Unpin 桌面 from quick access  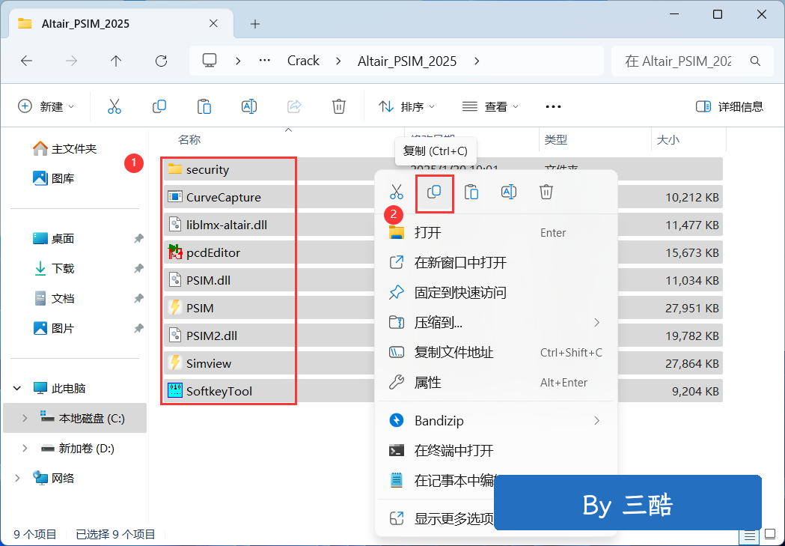click(138, 238)
